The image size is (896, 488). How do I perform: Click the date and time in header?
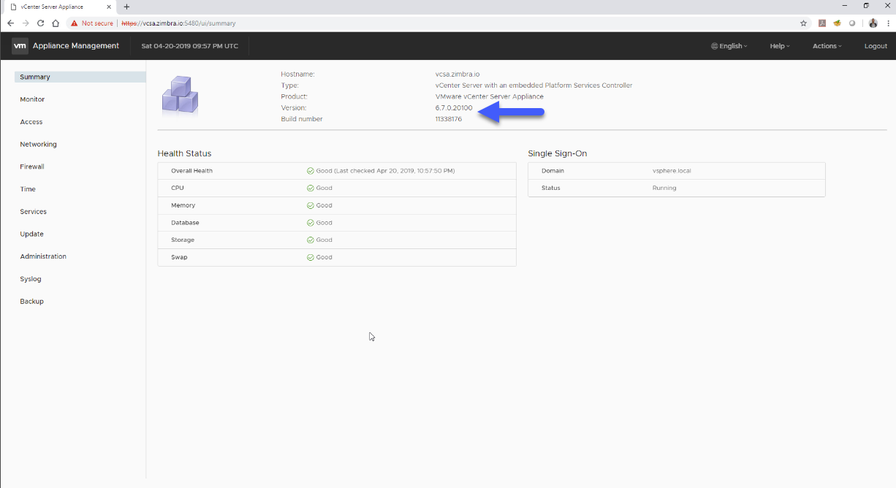point(190,46)
